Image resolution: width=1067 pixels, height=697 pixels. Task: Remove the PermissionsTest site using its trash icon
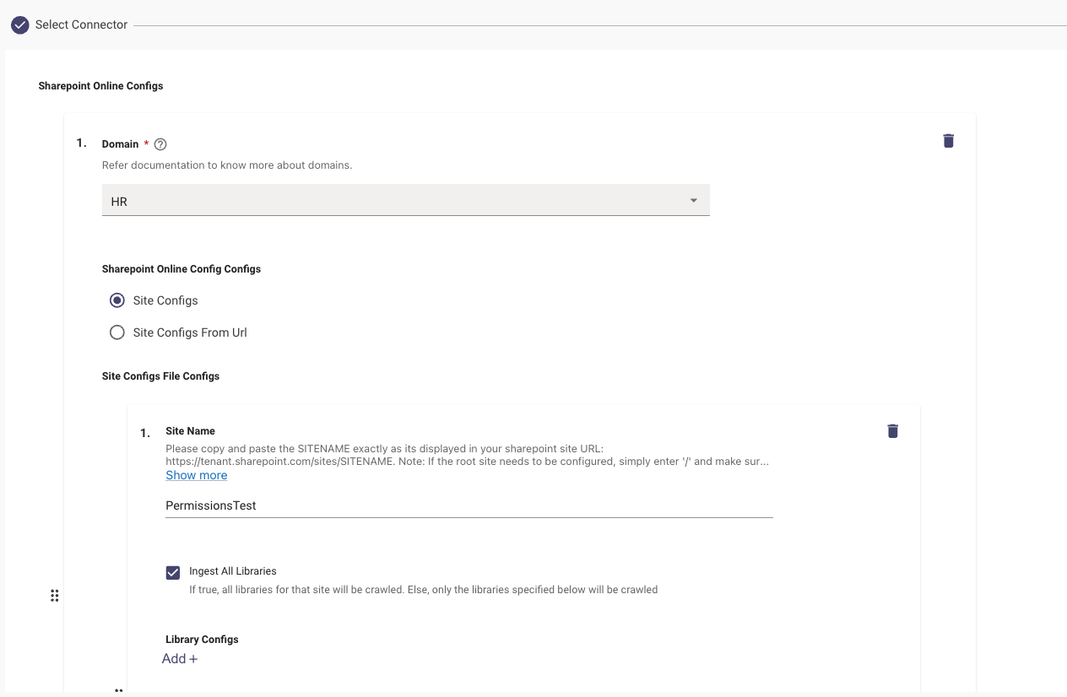[x=892, y=431]
